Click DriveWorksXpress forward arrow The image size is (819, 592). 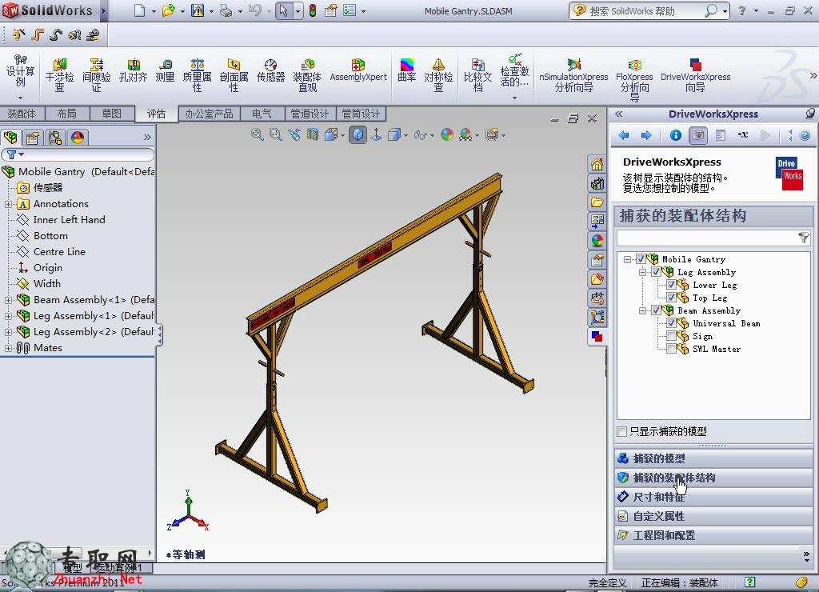[x=646, y=135]
